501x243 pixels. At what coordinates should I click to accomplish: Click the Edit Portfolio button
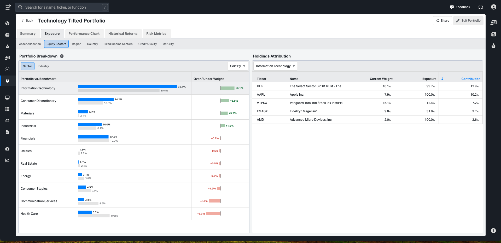pos(468,21)
